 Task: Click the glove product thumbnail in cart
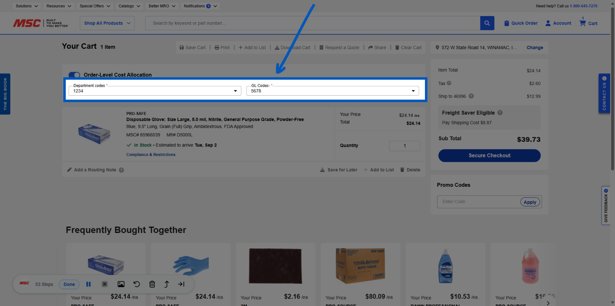tap(94, 134)
